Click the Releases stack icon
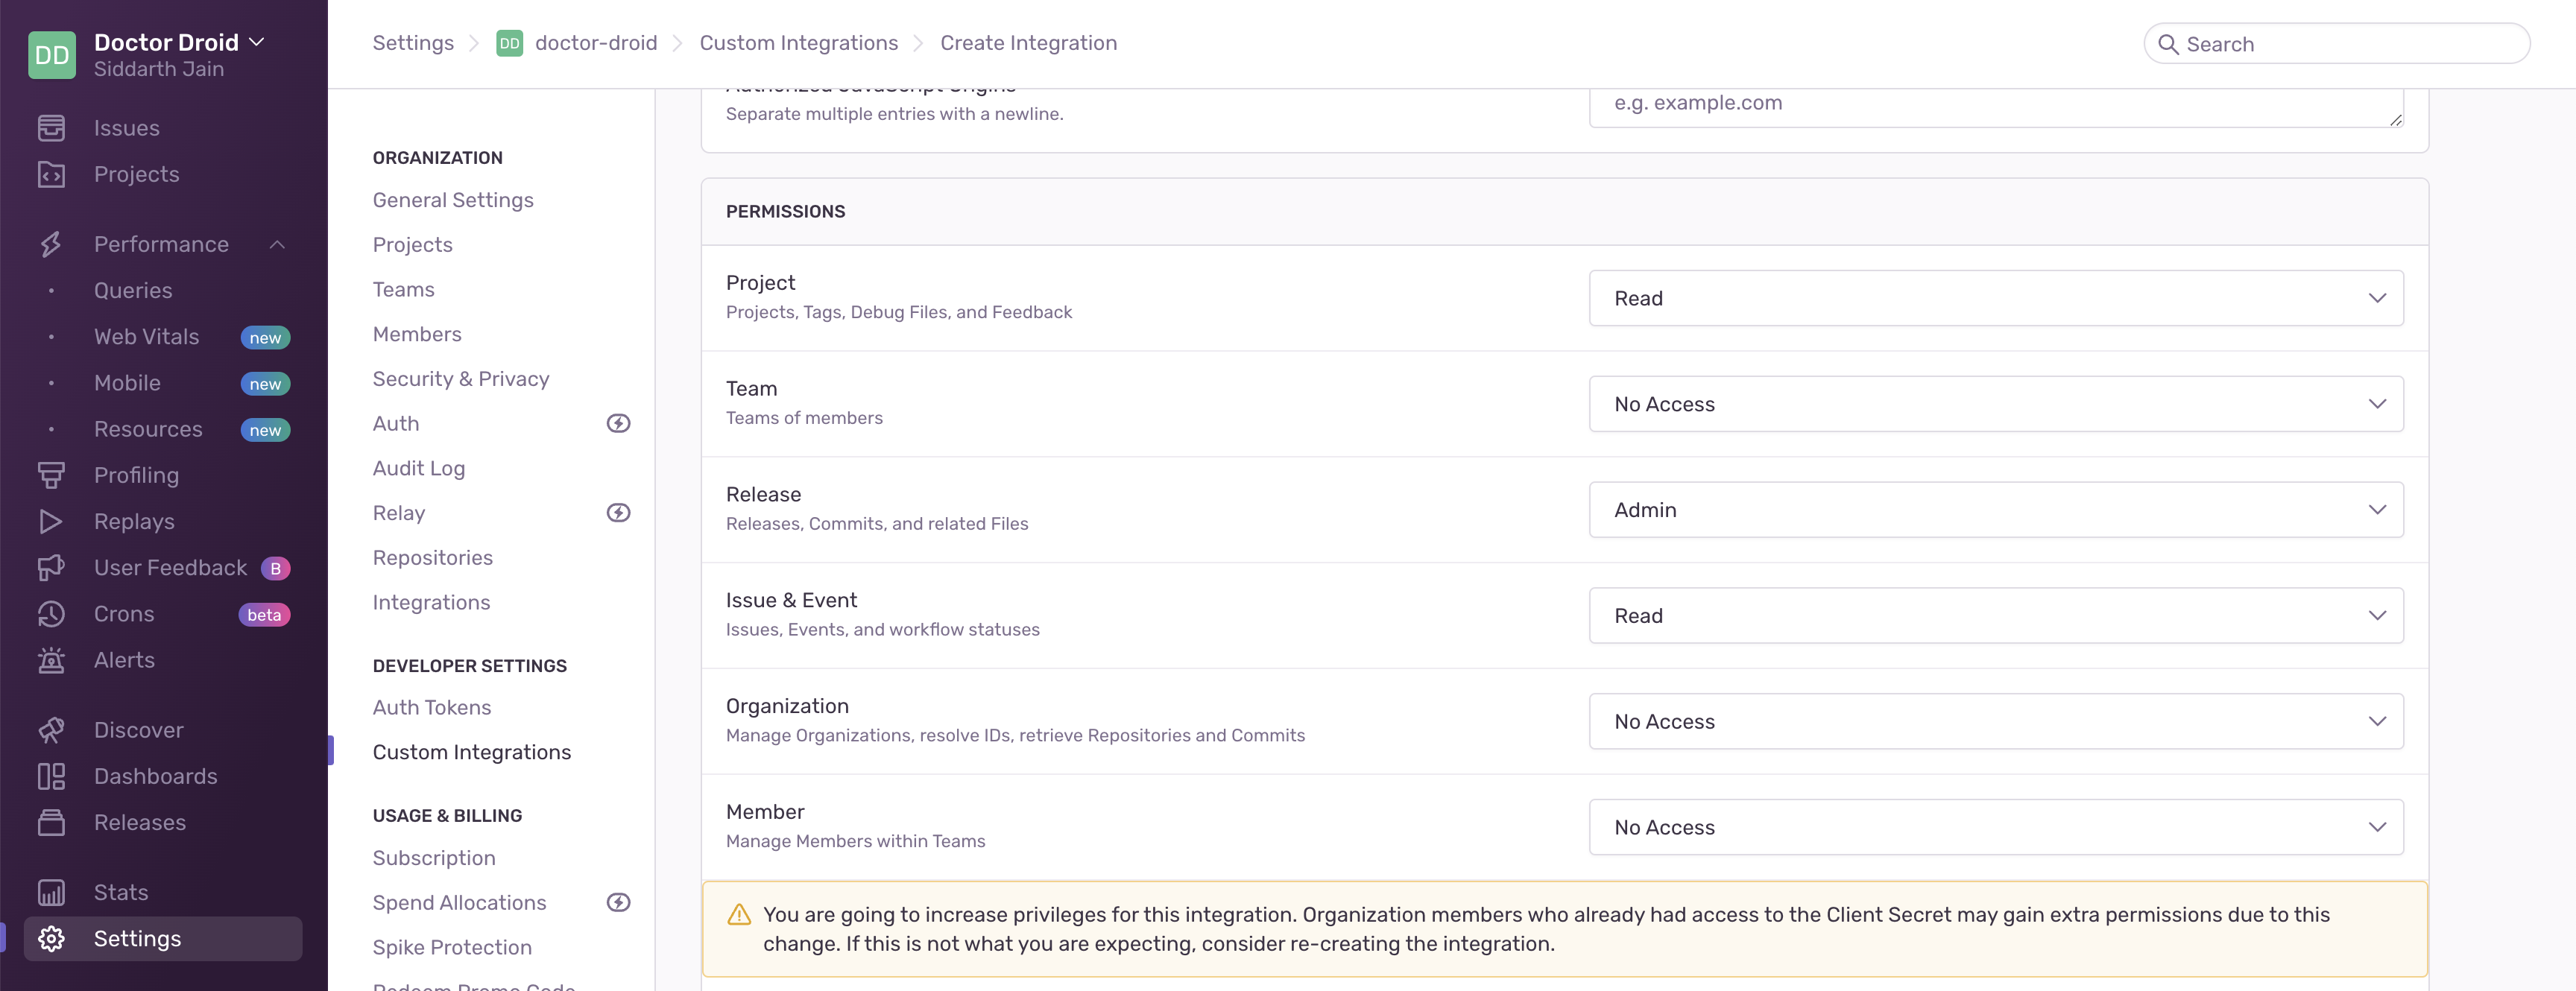The height and width of the screenshot is (991, 2576). [x=51, y=822]
